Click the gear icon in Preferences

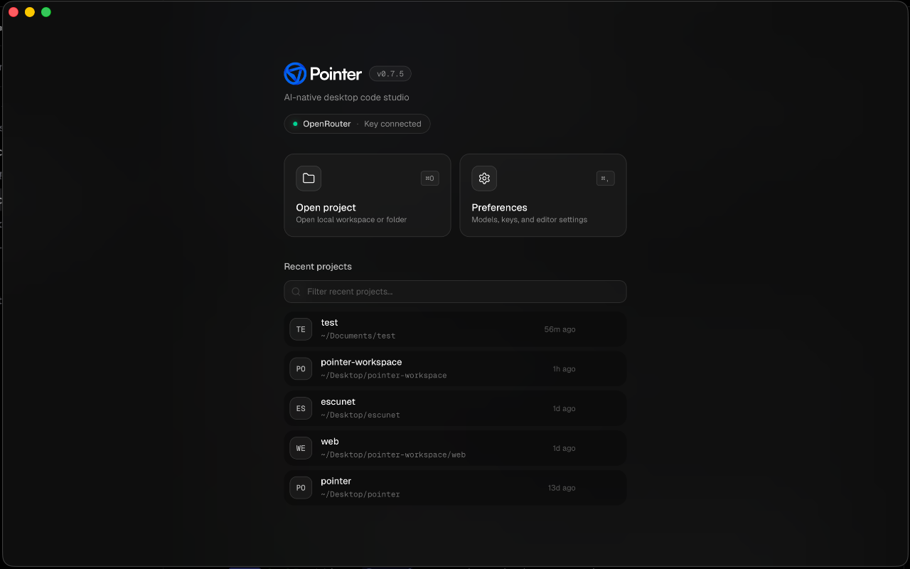(x=484, y=179)
